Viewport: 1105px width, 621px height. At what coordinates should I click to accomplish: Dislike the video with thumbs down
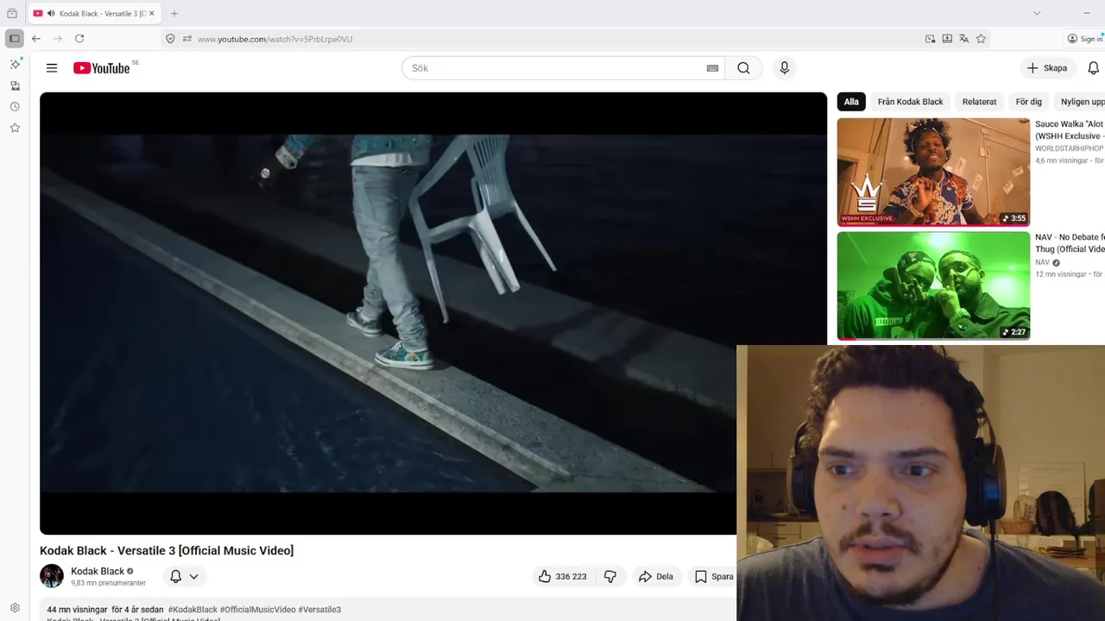(x=610, y=576)
